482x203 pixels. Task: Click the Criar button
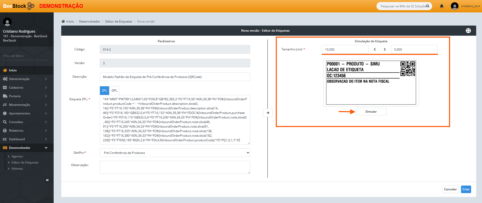(466, 189)
